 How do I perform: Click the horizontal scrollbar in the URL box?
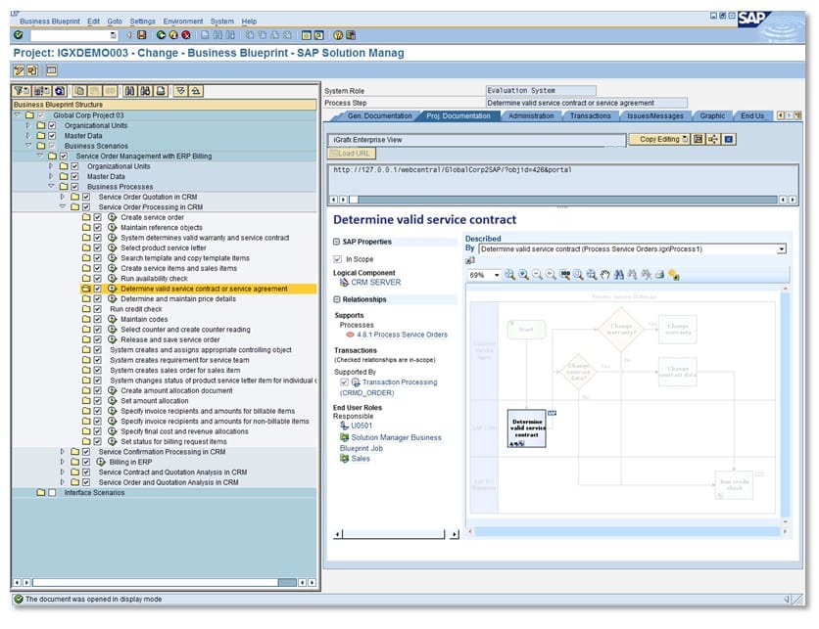point(562,200)
